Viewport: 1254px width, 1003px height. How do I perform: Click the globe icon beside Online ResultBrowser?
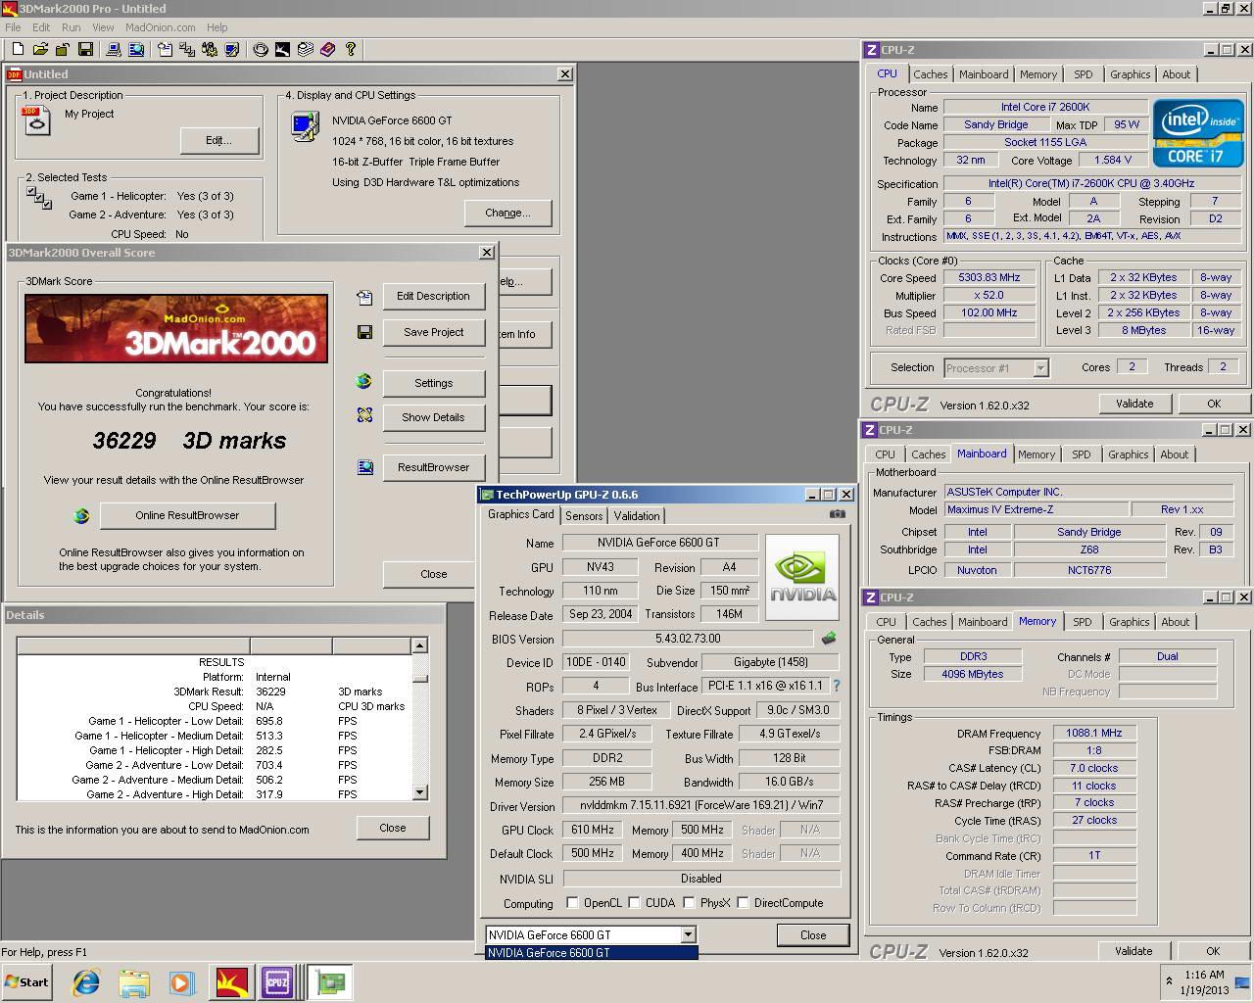point(81,515)
